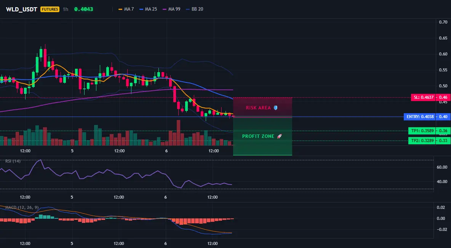Click the TP2: 0.3289 price tag
Image resolution: width=451 pixels, height=248 pixels.
point(422,141)
